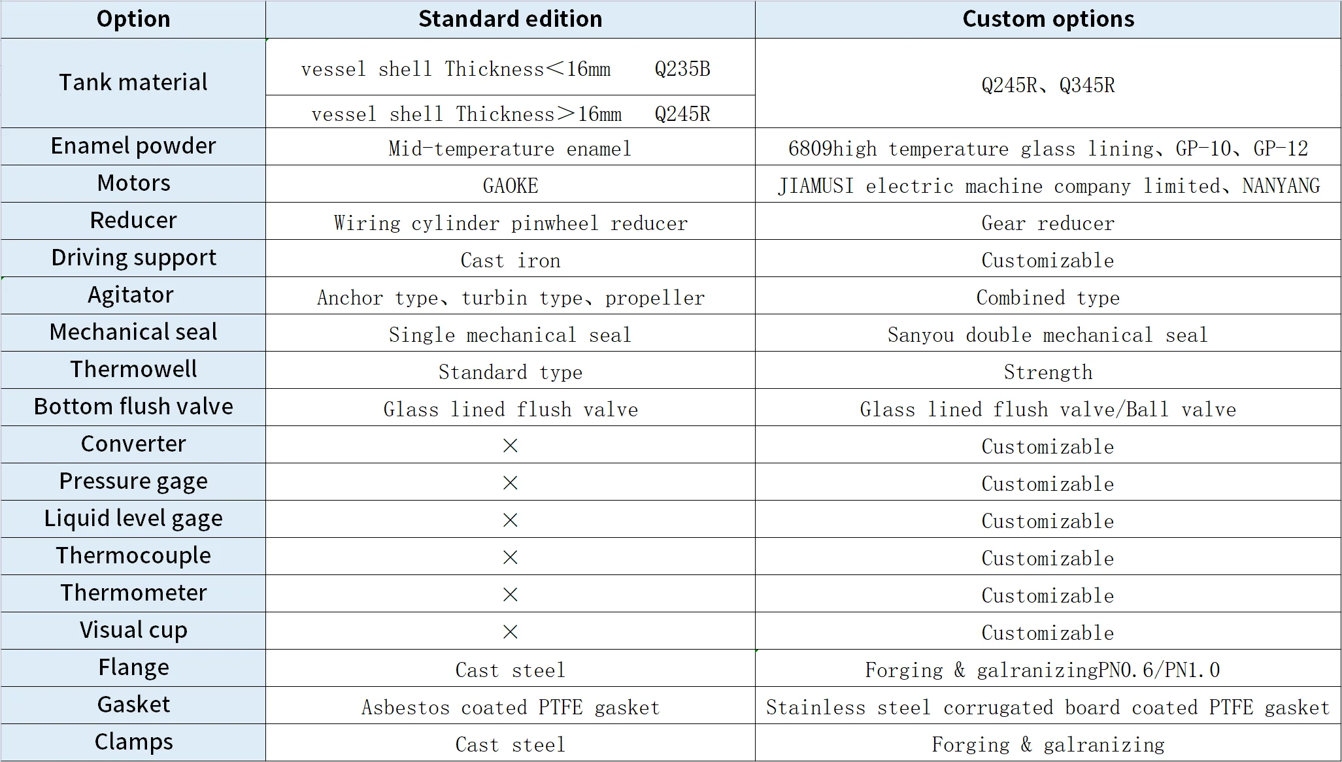Screen dimensions: 1342x762
Task: Select the 'GAOKE' motors cell
Action: tap(510, 186)
